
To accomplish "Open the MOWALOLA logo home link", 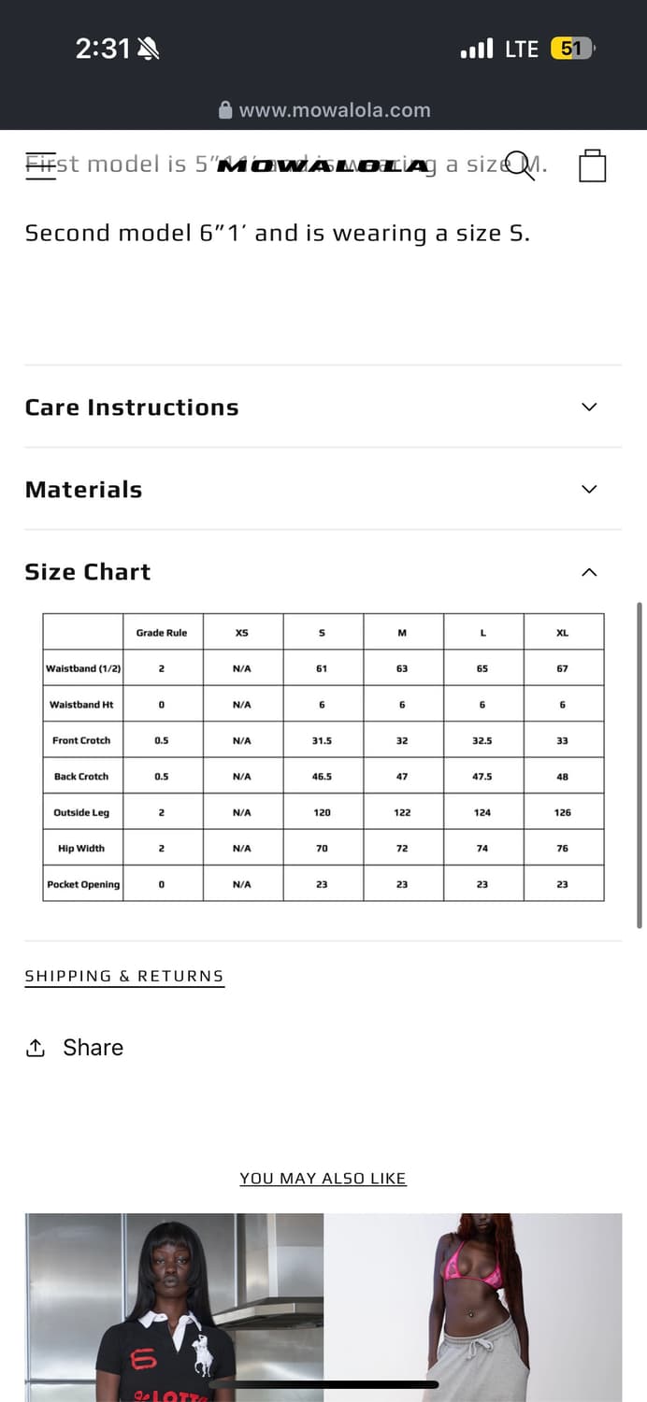I will (x=324, y=166).
